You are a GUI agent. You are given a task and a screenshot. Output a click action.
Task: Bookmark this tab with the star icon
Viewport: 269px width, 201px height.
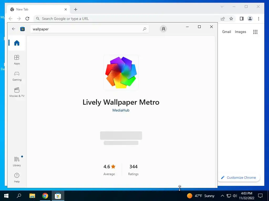coord(231,19)
